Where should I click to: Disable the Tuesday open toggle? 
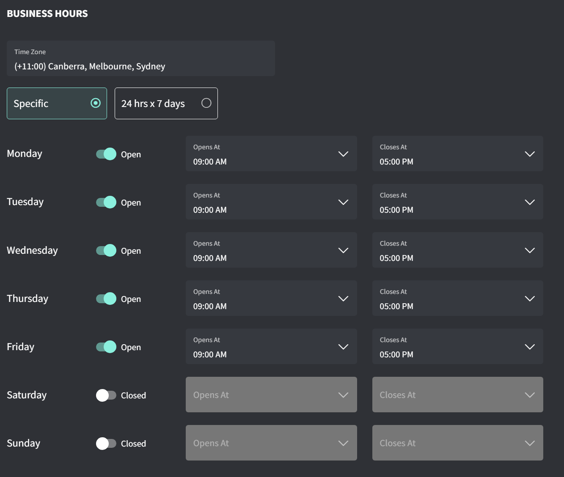tap(106, 202)
